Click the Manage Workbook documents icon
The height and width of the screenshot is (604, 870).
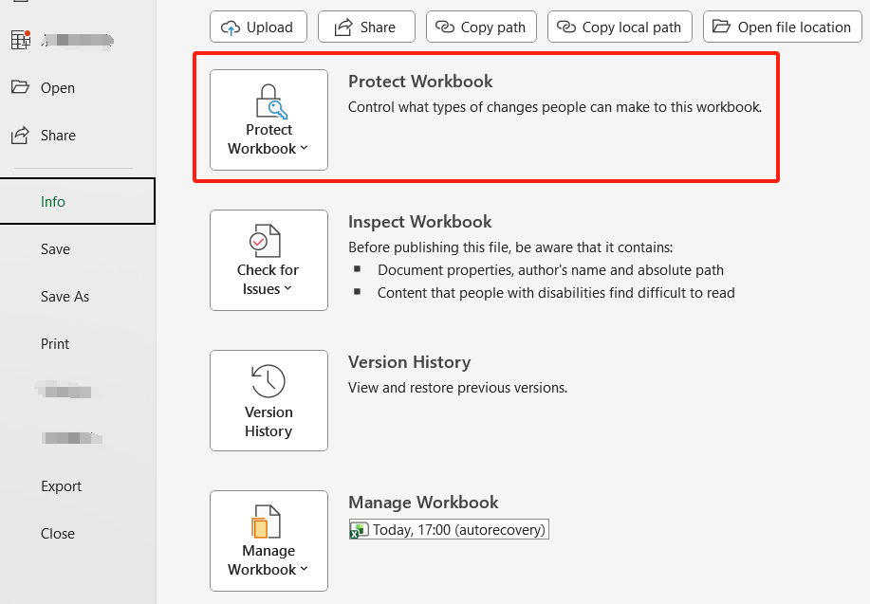(266, 522)
